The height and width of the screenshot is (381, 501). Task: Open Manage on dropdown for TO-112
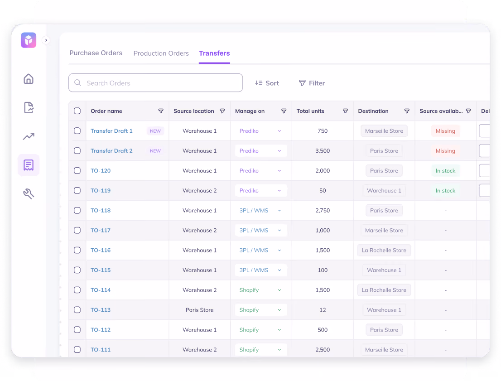pyautogui.click(x=261, y=329)
